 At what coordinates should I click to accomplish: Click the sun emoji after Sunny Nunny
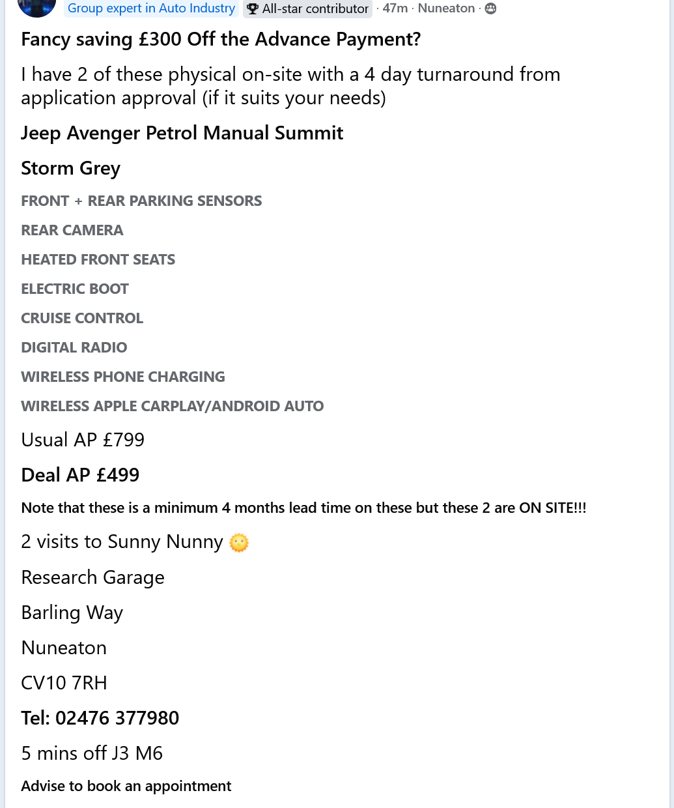coord(239,542)
